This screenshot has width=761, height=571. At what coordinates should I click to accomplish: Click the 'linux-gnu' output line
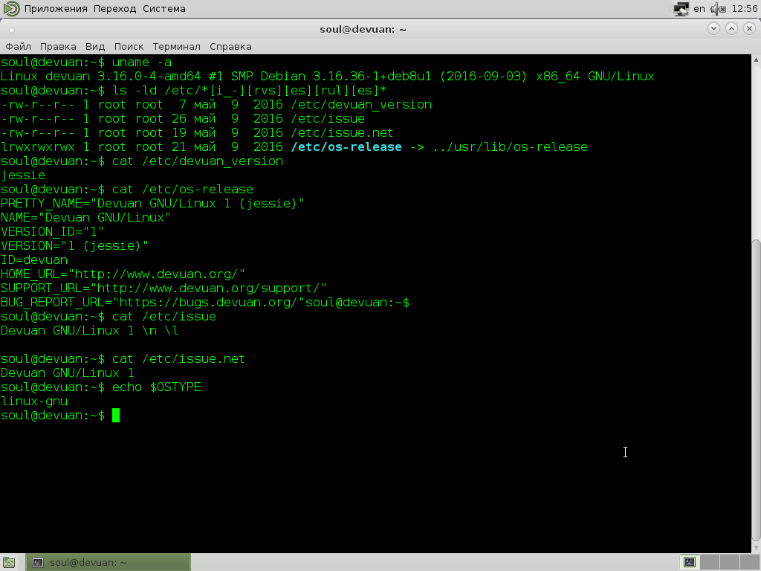34,401
